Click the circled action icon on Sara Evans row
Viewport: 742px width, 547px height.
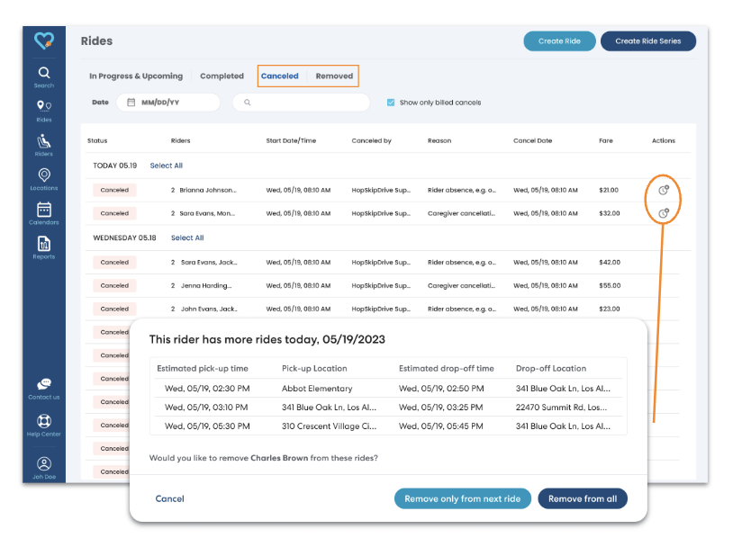[x=663, y=213]
